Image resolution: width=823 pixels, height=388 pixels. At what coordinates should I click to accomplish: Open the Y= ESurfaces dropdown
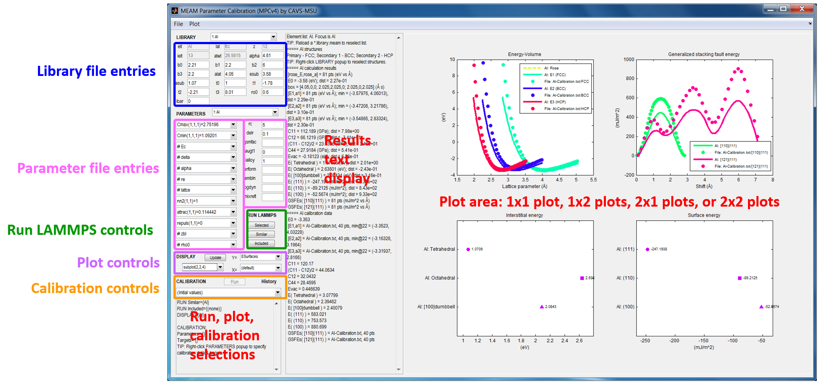278,257
